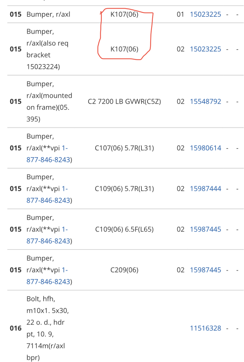Tap vpi phone number in C109(06) 5.7R(L31) row
Screen dimensions: 244x362
click(49, 195)
